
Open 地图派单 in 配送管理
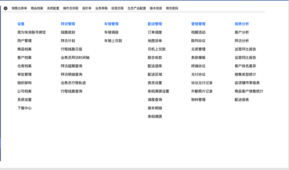[x=155, y=41]
